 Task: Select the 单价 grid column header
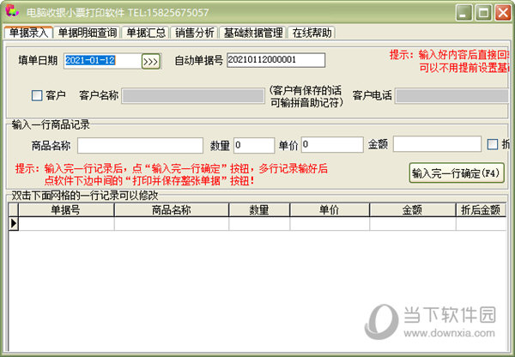tap(330, 210)
